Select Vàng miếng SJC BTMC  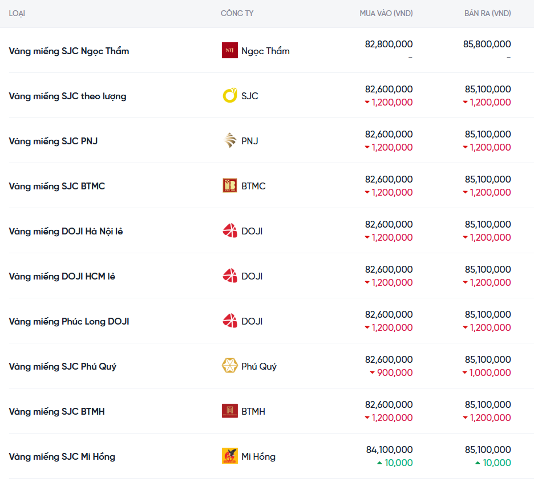tap(57, 186)
